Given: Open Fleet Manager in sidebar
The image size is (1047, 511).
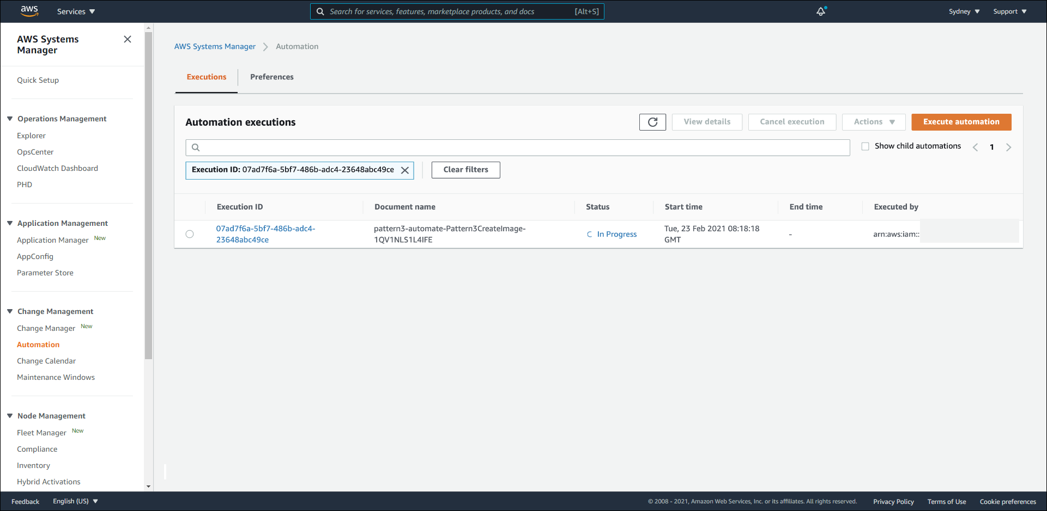Looking at the screenshot, I should point(41,433).
